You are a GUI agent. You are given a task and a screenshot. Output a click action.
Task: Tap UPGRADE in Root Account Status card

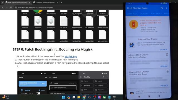pos(164,66)
